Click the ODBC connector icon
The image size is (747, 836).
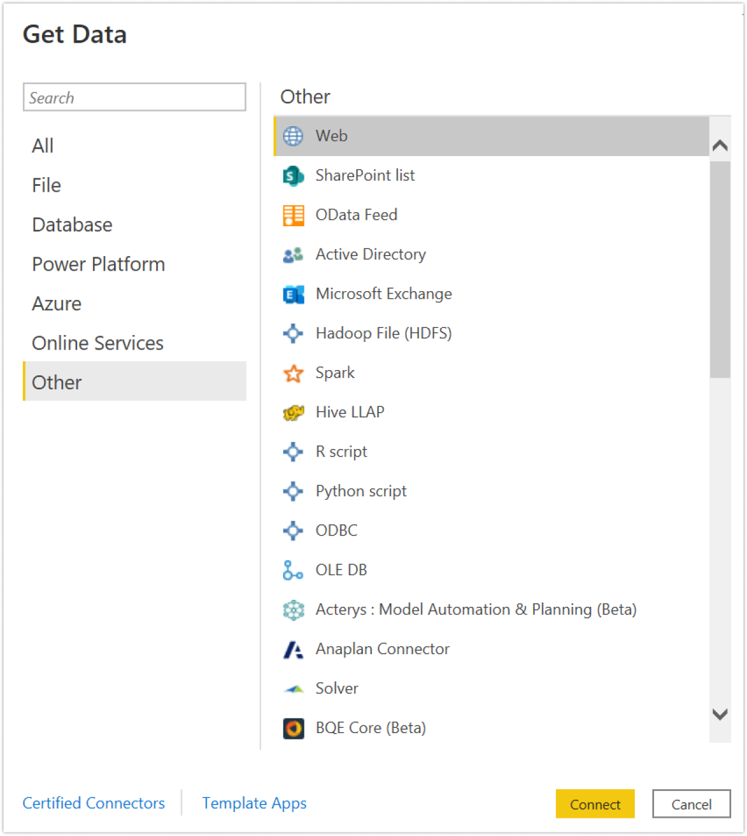pyautogui.click(x=293, y=531)
